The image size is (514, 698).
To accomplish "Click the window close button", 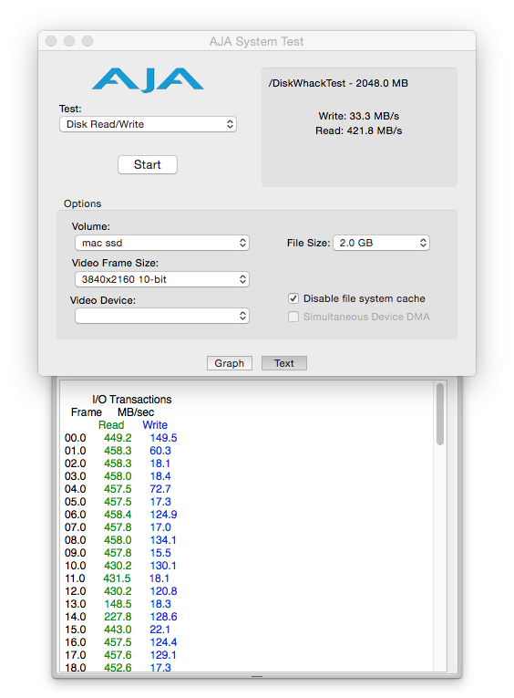I will click(51, 41).
